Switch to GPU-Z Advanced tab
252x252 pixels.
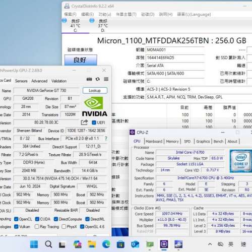39,81
